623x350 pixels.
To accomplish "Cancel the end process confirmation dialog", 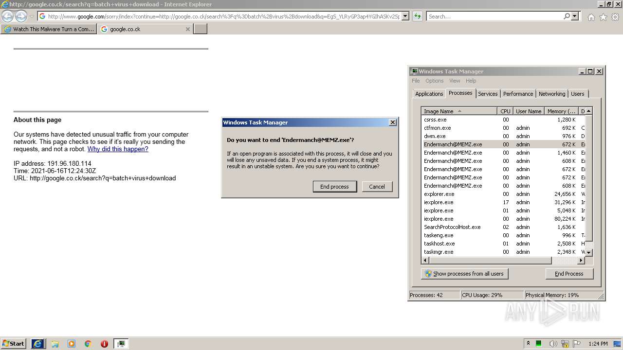I will 377,187.
